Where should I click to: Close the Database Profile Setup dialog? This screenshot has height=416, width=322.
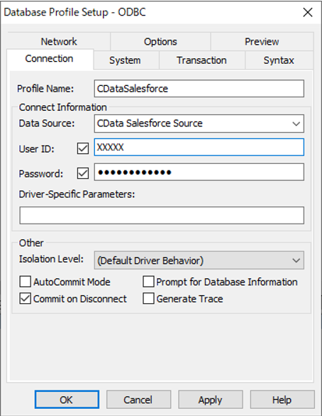click(308, 13)
